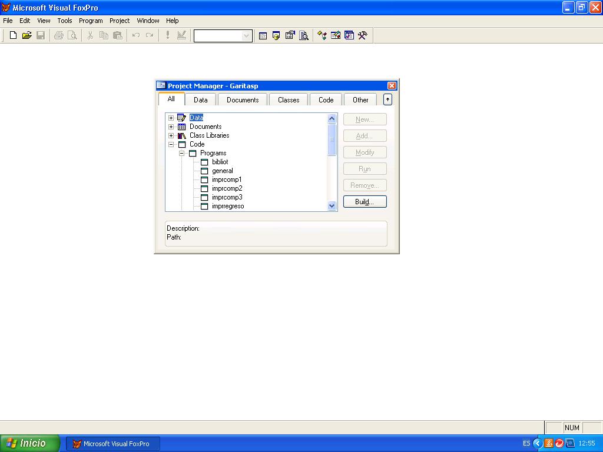The height and width of the screenshot is (452, 603).
Task: Select the imprcomp3 program
Action: (x=227, y=197)
